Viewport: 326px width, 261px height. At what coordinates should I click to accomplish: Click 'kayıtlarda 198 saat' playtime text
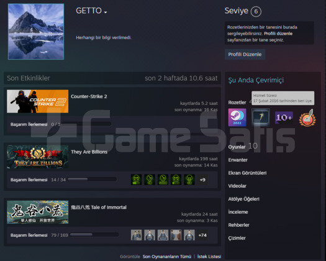pos(198,159)
